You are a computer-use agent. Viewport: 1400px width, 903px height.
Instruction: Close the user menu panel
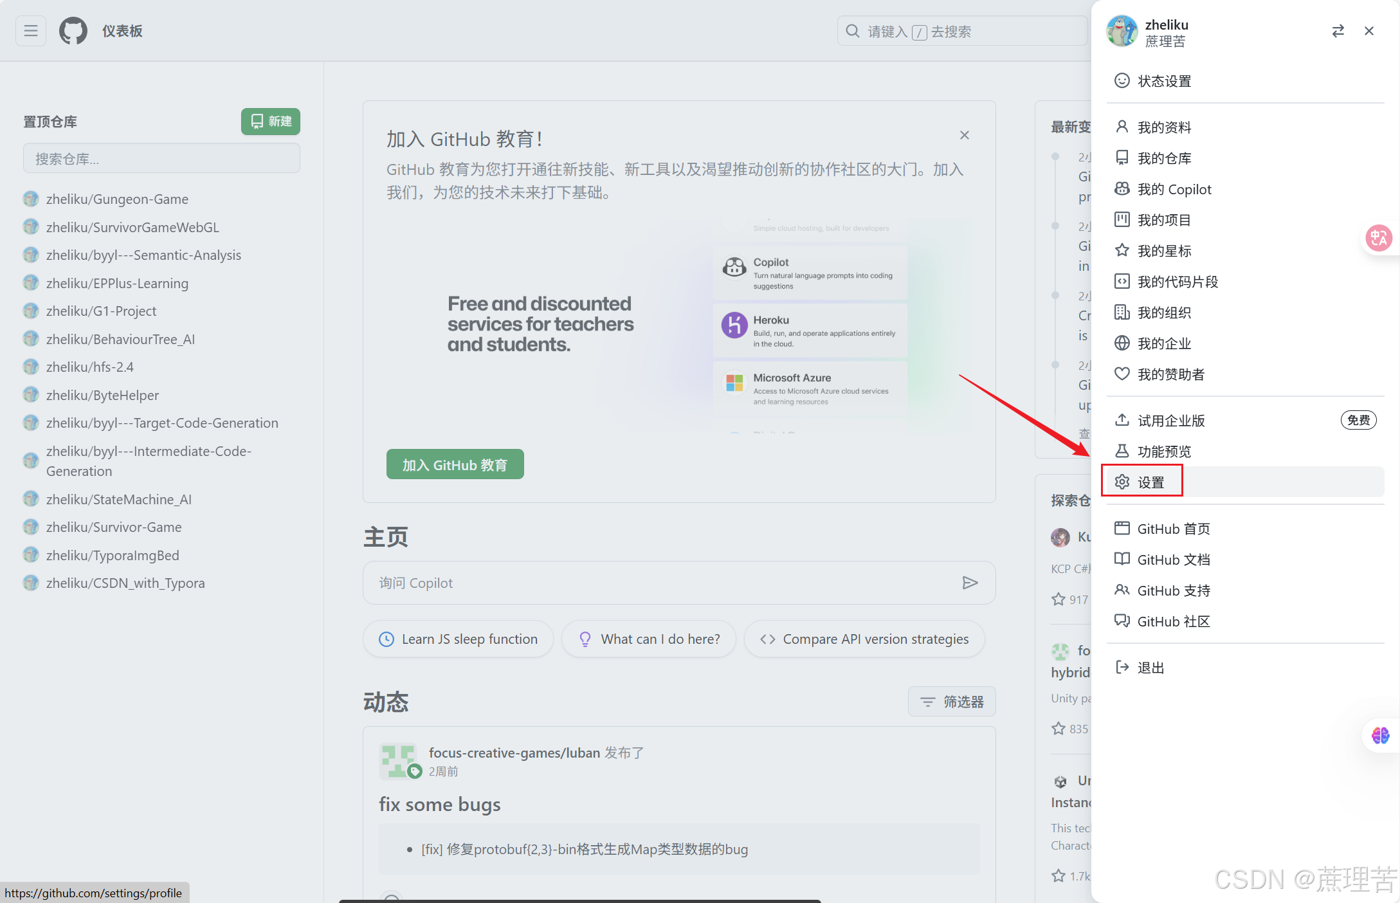click(x=1369, y=31)
